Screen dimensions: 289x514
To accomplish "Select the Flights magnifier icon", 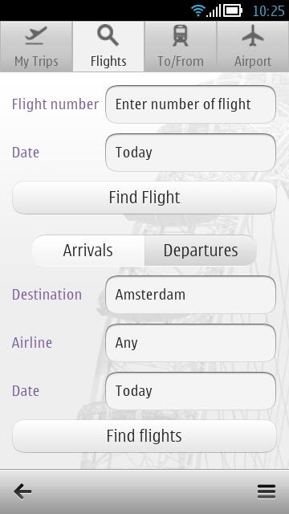I will [x=108, y=35].
